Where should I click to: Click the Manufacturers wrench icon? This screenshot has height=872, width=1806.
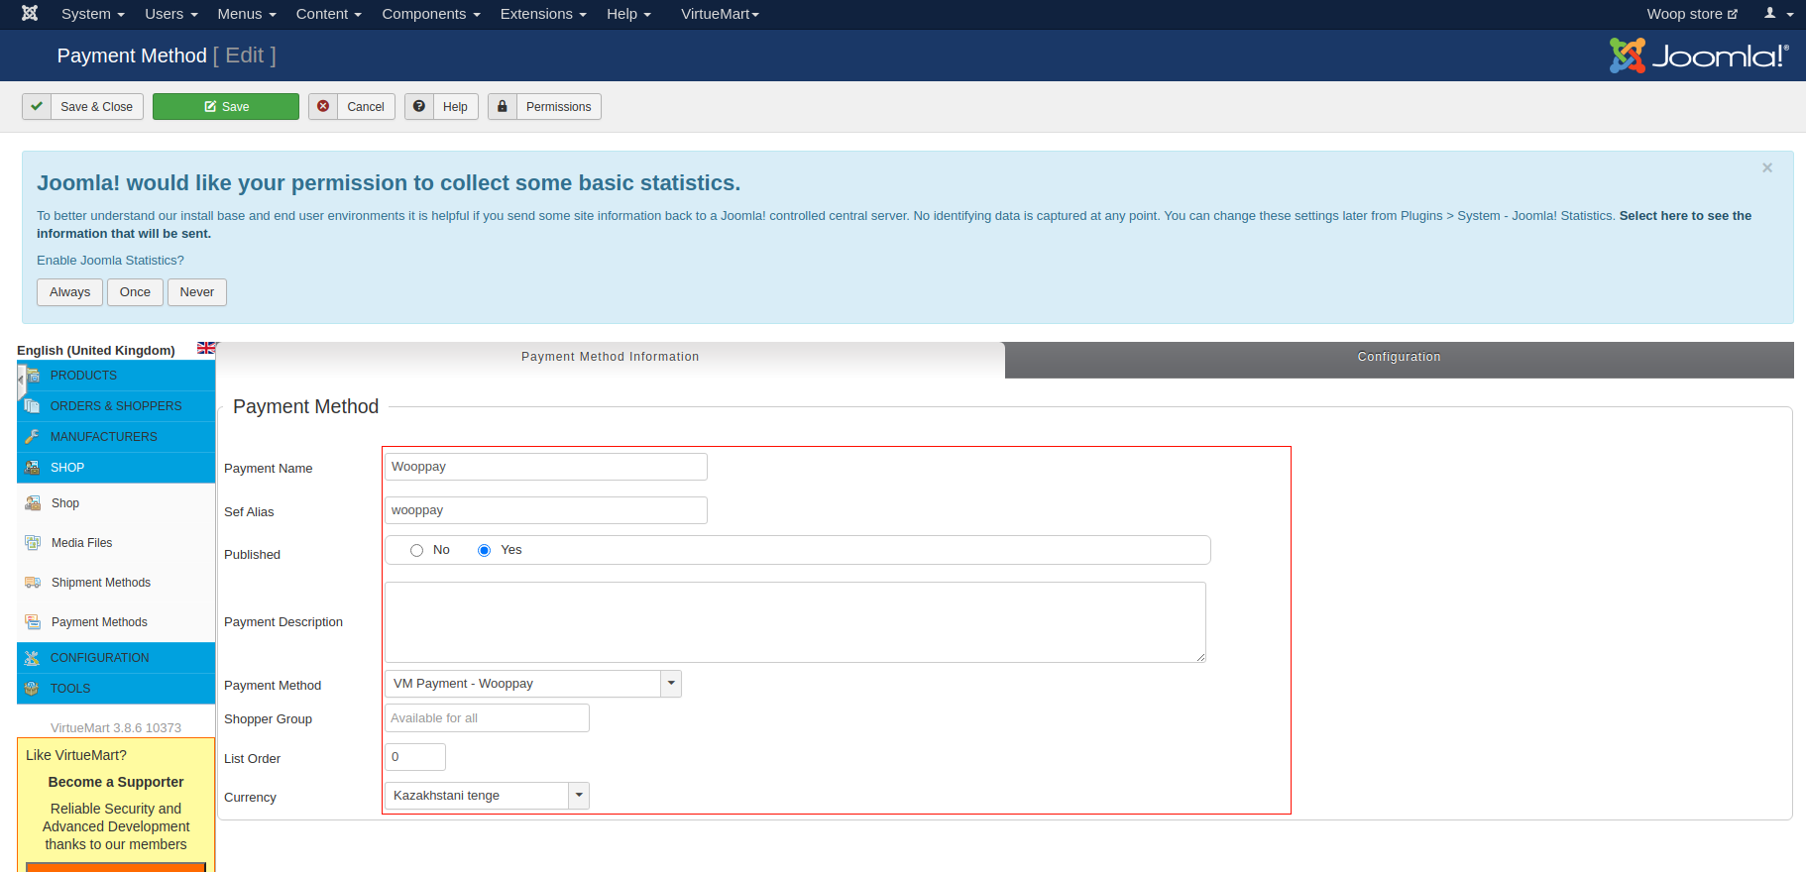coord(33,437)
